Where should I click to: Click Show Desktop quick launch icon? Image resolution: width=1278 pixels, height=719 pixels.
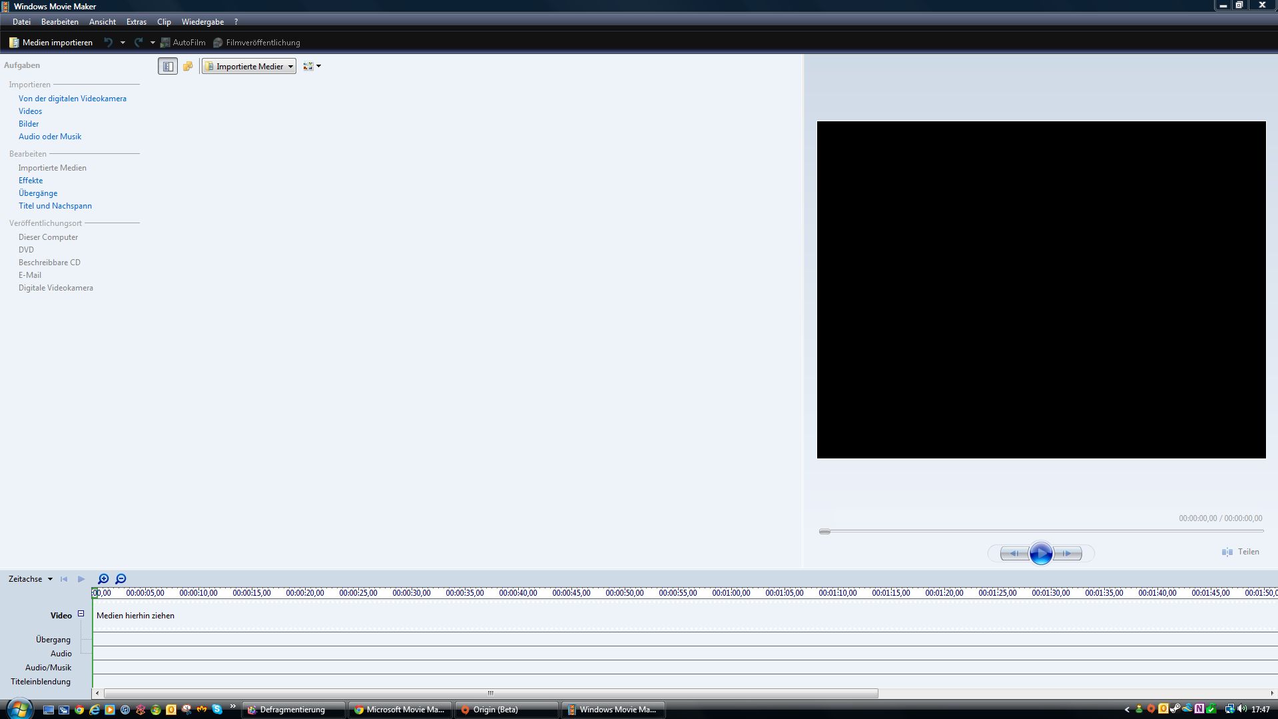click(49, 710)
